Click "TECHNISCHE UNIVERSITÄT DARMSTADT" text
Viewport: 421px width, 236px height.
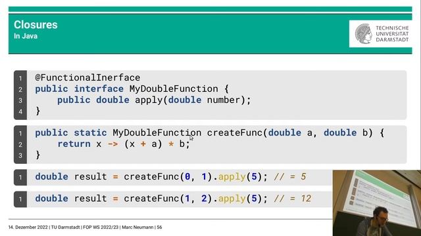[392, 33]
